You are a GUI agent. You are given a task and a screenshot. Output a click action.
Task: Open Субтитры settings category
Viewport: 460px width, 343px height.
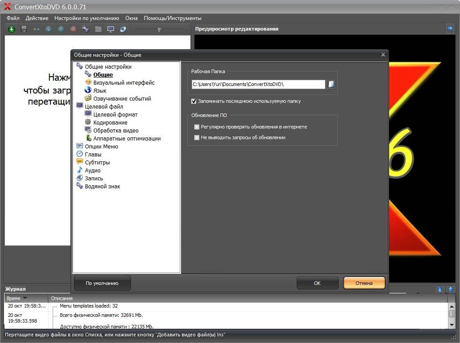(97, 162)
